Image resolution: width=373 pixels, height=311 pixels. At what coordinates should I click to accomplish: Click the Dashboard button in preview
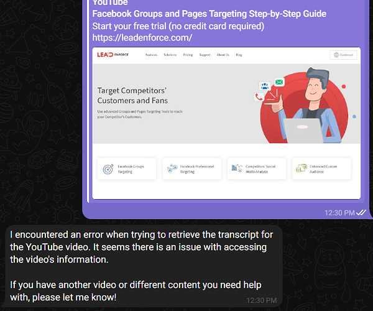click(x=343, y=55)
